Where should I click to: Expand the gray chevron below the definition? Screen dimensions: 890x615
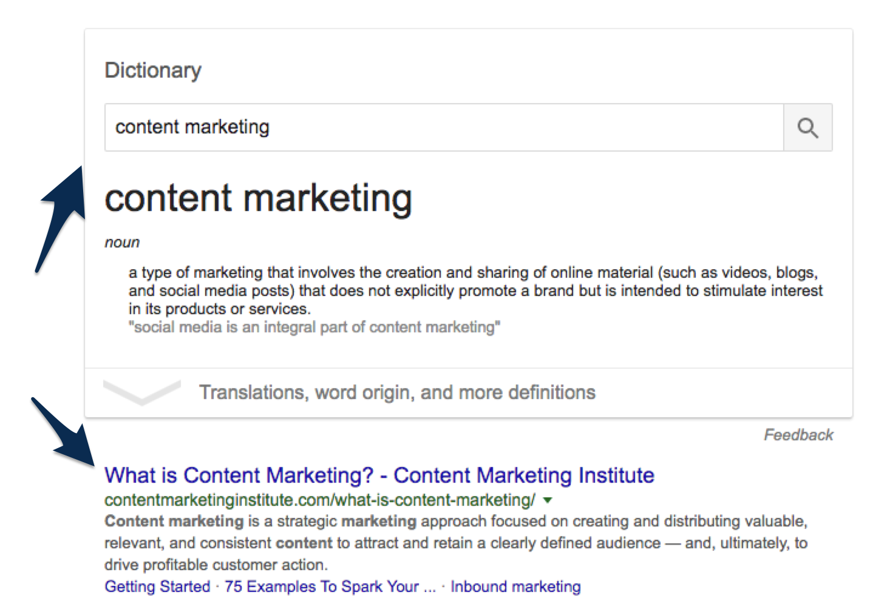(x=141, y=392)
